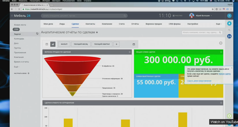The image size is (238, 127).
Task: Select the Сделки tab
Action: [75, 24]
